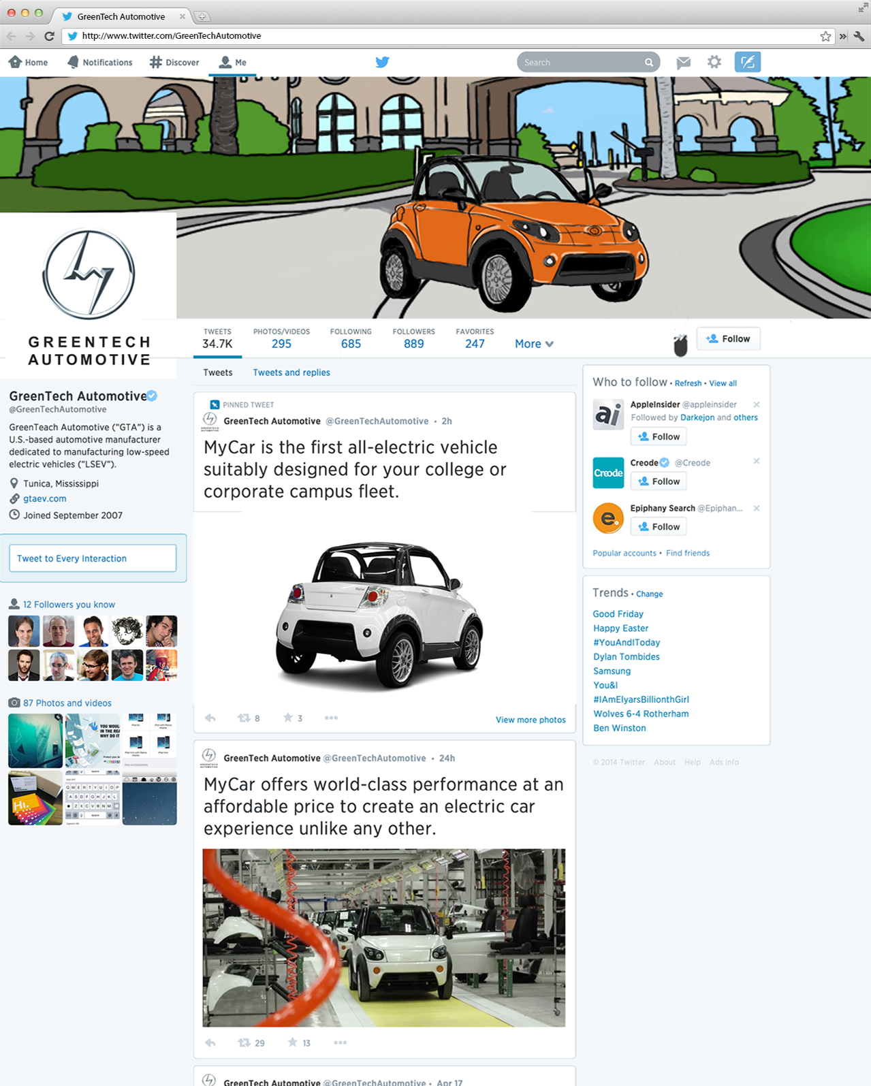Image resolution: width=871 pixels, height=1086 pixels.
Task: Dismiss the Epiphany Search suggestion
Action: pos(756,508)
